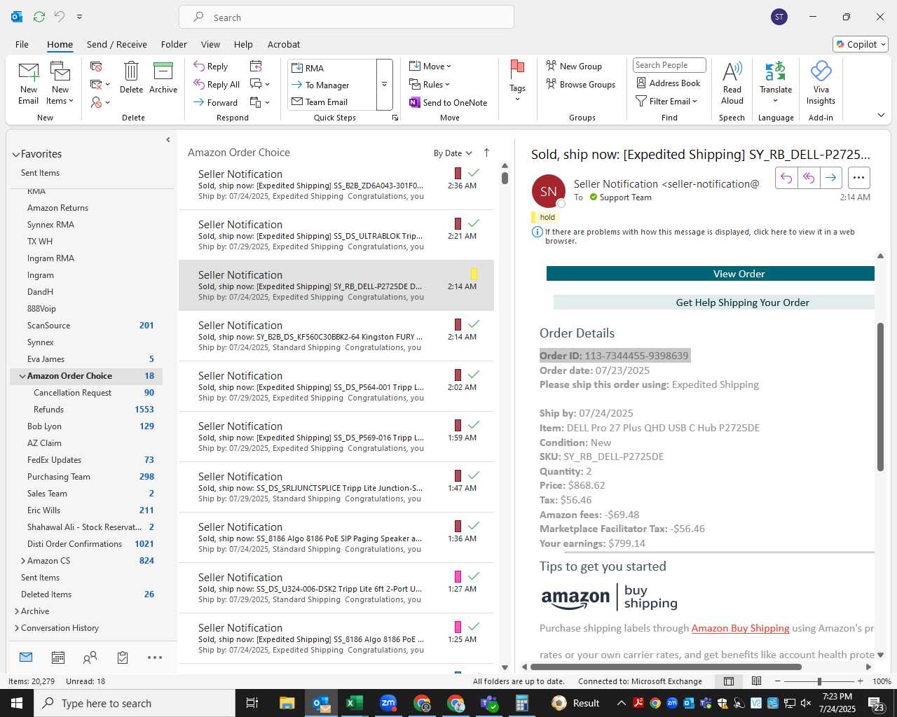Toggle completed checkmark on 1:36 AM message
Image resolution: width=897 pixels, height=717 pixels.
[474, 526]
